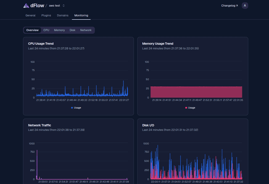Viewport: 269px width, 184px height.
Task: Switch to the Plugins tab
Action: 46,16
